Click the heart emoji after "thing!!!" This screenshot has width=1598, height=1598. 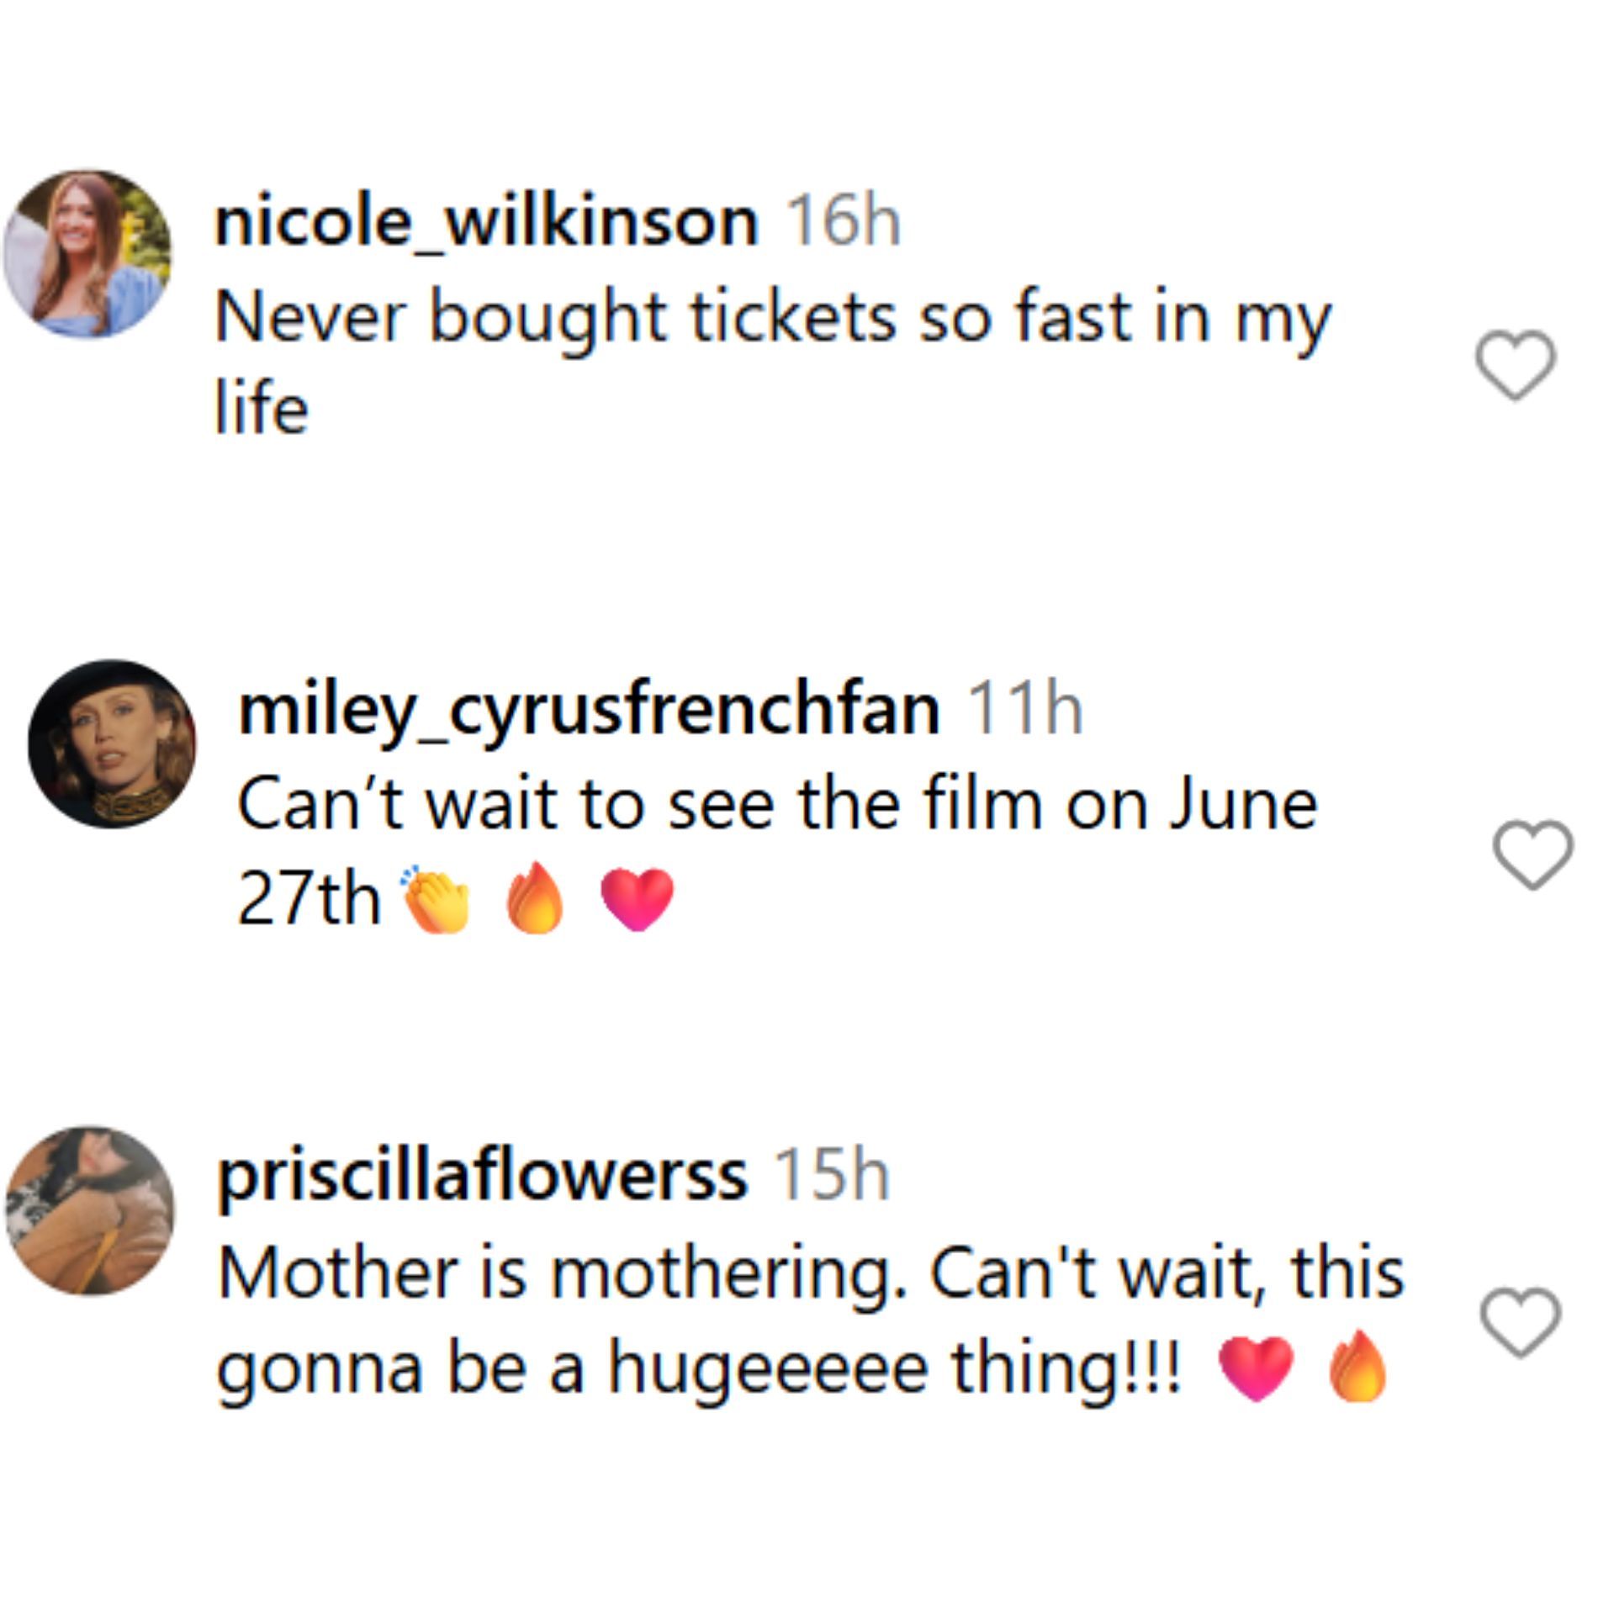point(1255,1368)
